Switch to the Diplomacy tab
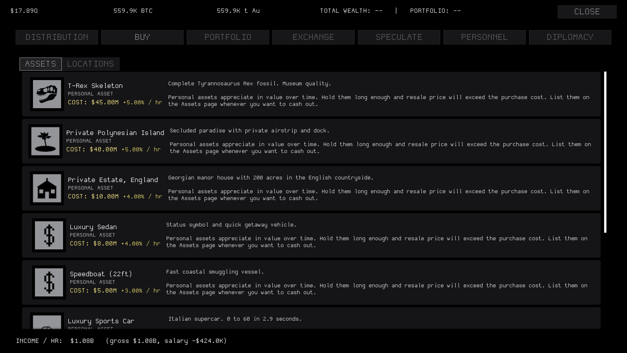 tap(570, 37)
